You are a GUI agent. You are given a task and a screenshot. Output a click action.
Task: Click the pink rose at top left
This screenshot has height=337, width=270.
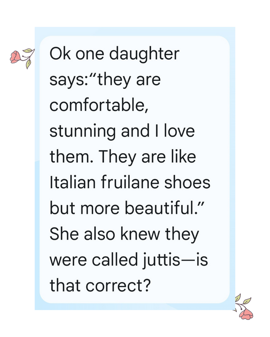click(x=15, y=57)
